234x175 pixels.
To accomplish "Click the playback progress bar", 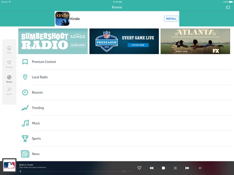I will click(x=71, y=172).
